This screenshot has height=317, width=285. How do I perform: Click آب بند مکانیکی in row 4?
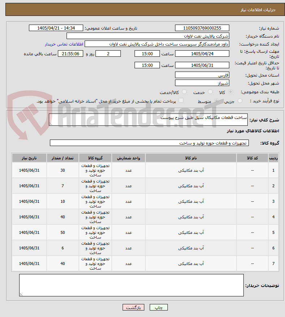click(191, 217)
